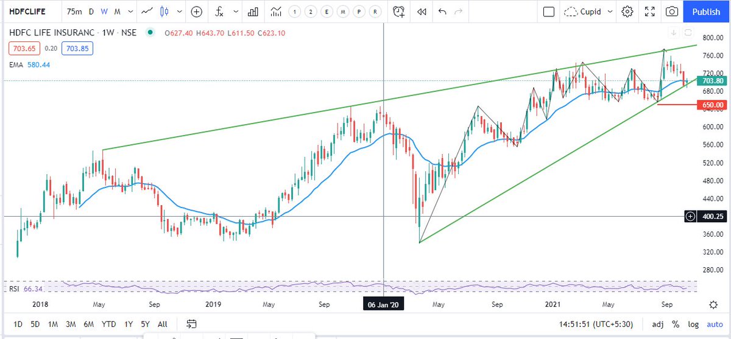Open the indicator templates icon
Image resolution: width=731 pixels, height=339 pixels.
(277, 12)
